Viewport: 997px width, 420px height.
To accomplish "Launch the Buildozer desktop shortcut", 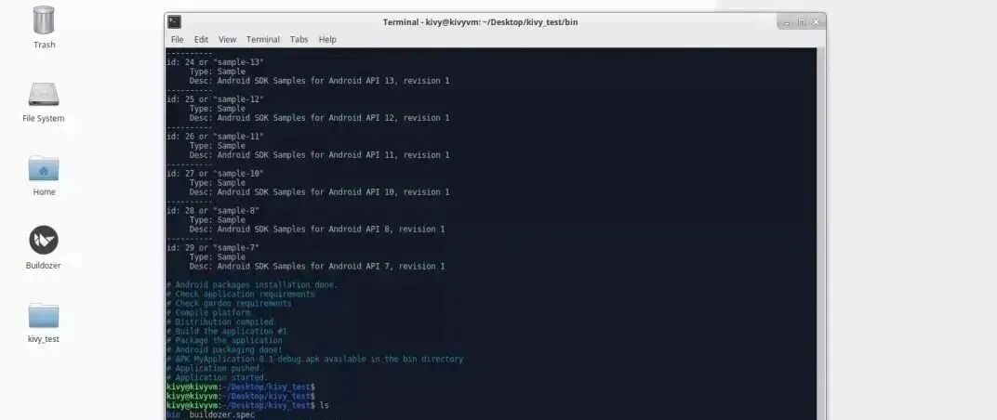I will click(x=44, y=240).
